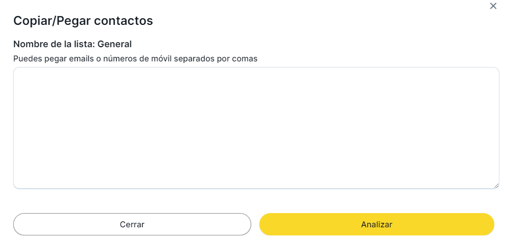Exit the paste contacts modal using X
The image size is (508, 241).
(493, 6)
